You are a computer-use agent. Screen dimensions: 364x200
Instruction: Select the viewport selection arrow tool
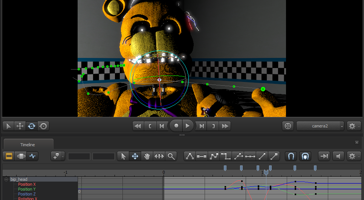[9, 126]
